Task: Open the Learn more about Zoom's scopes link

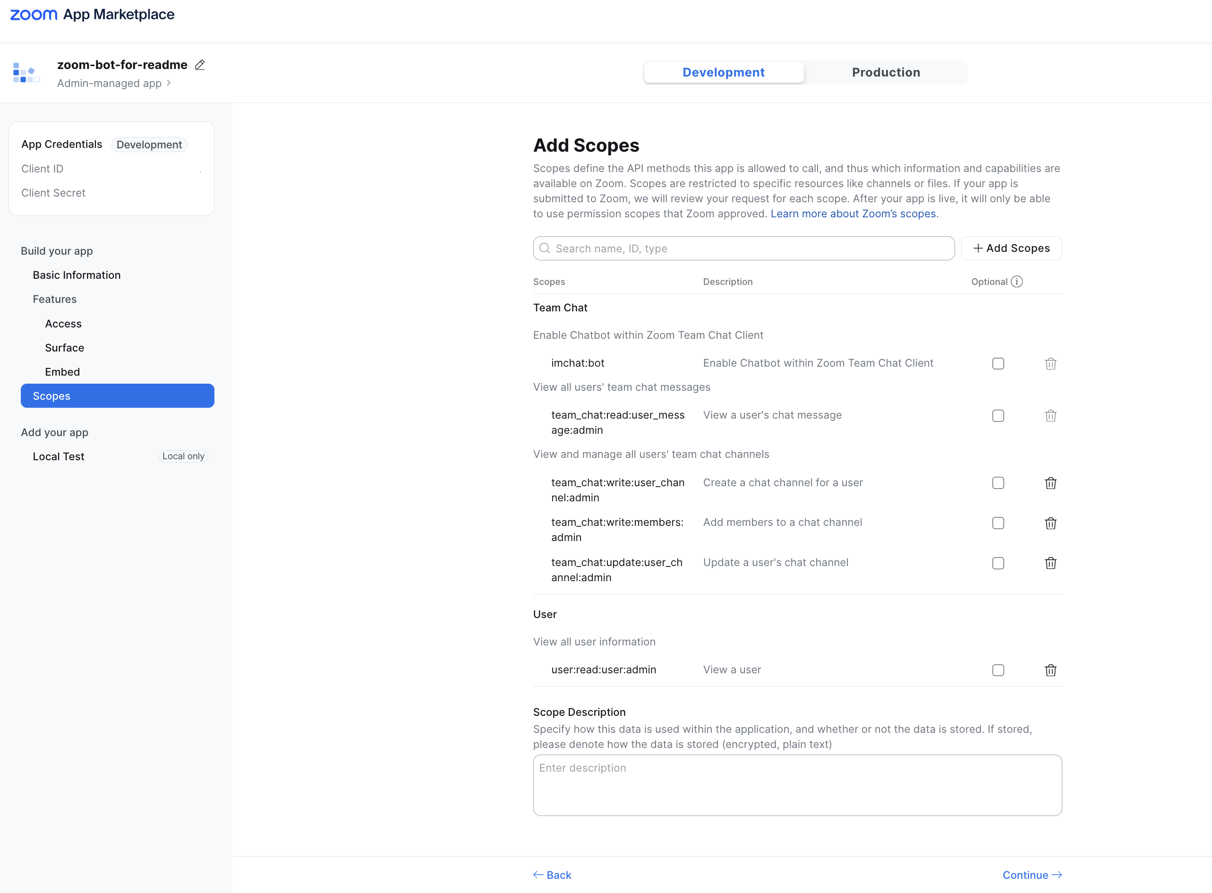Action: [853, 214]
